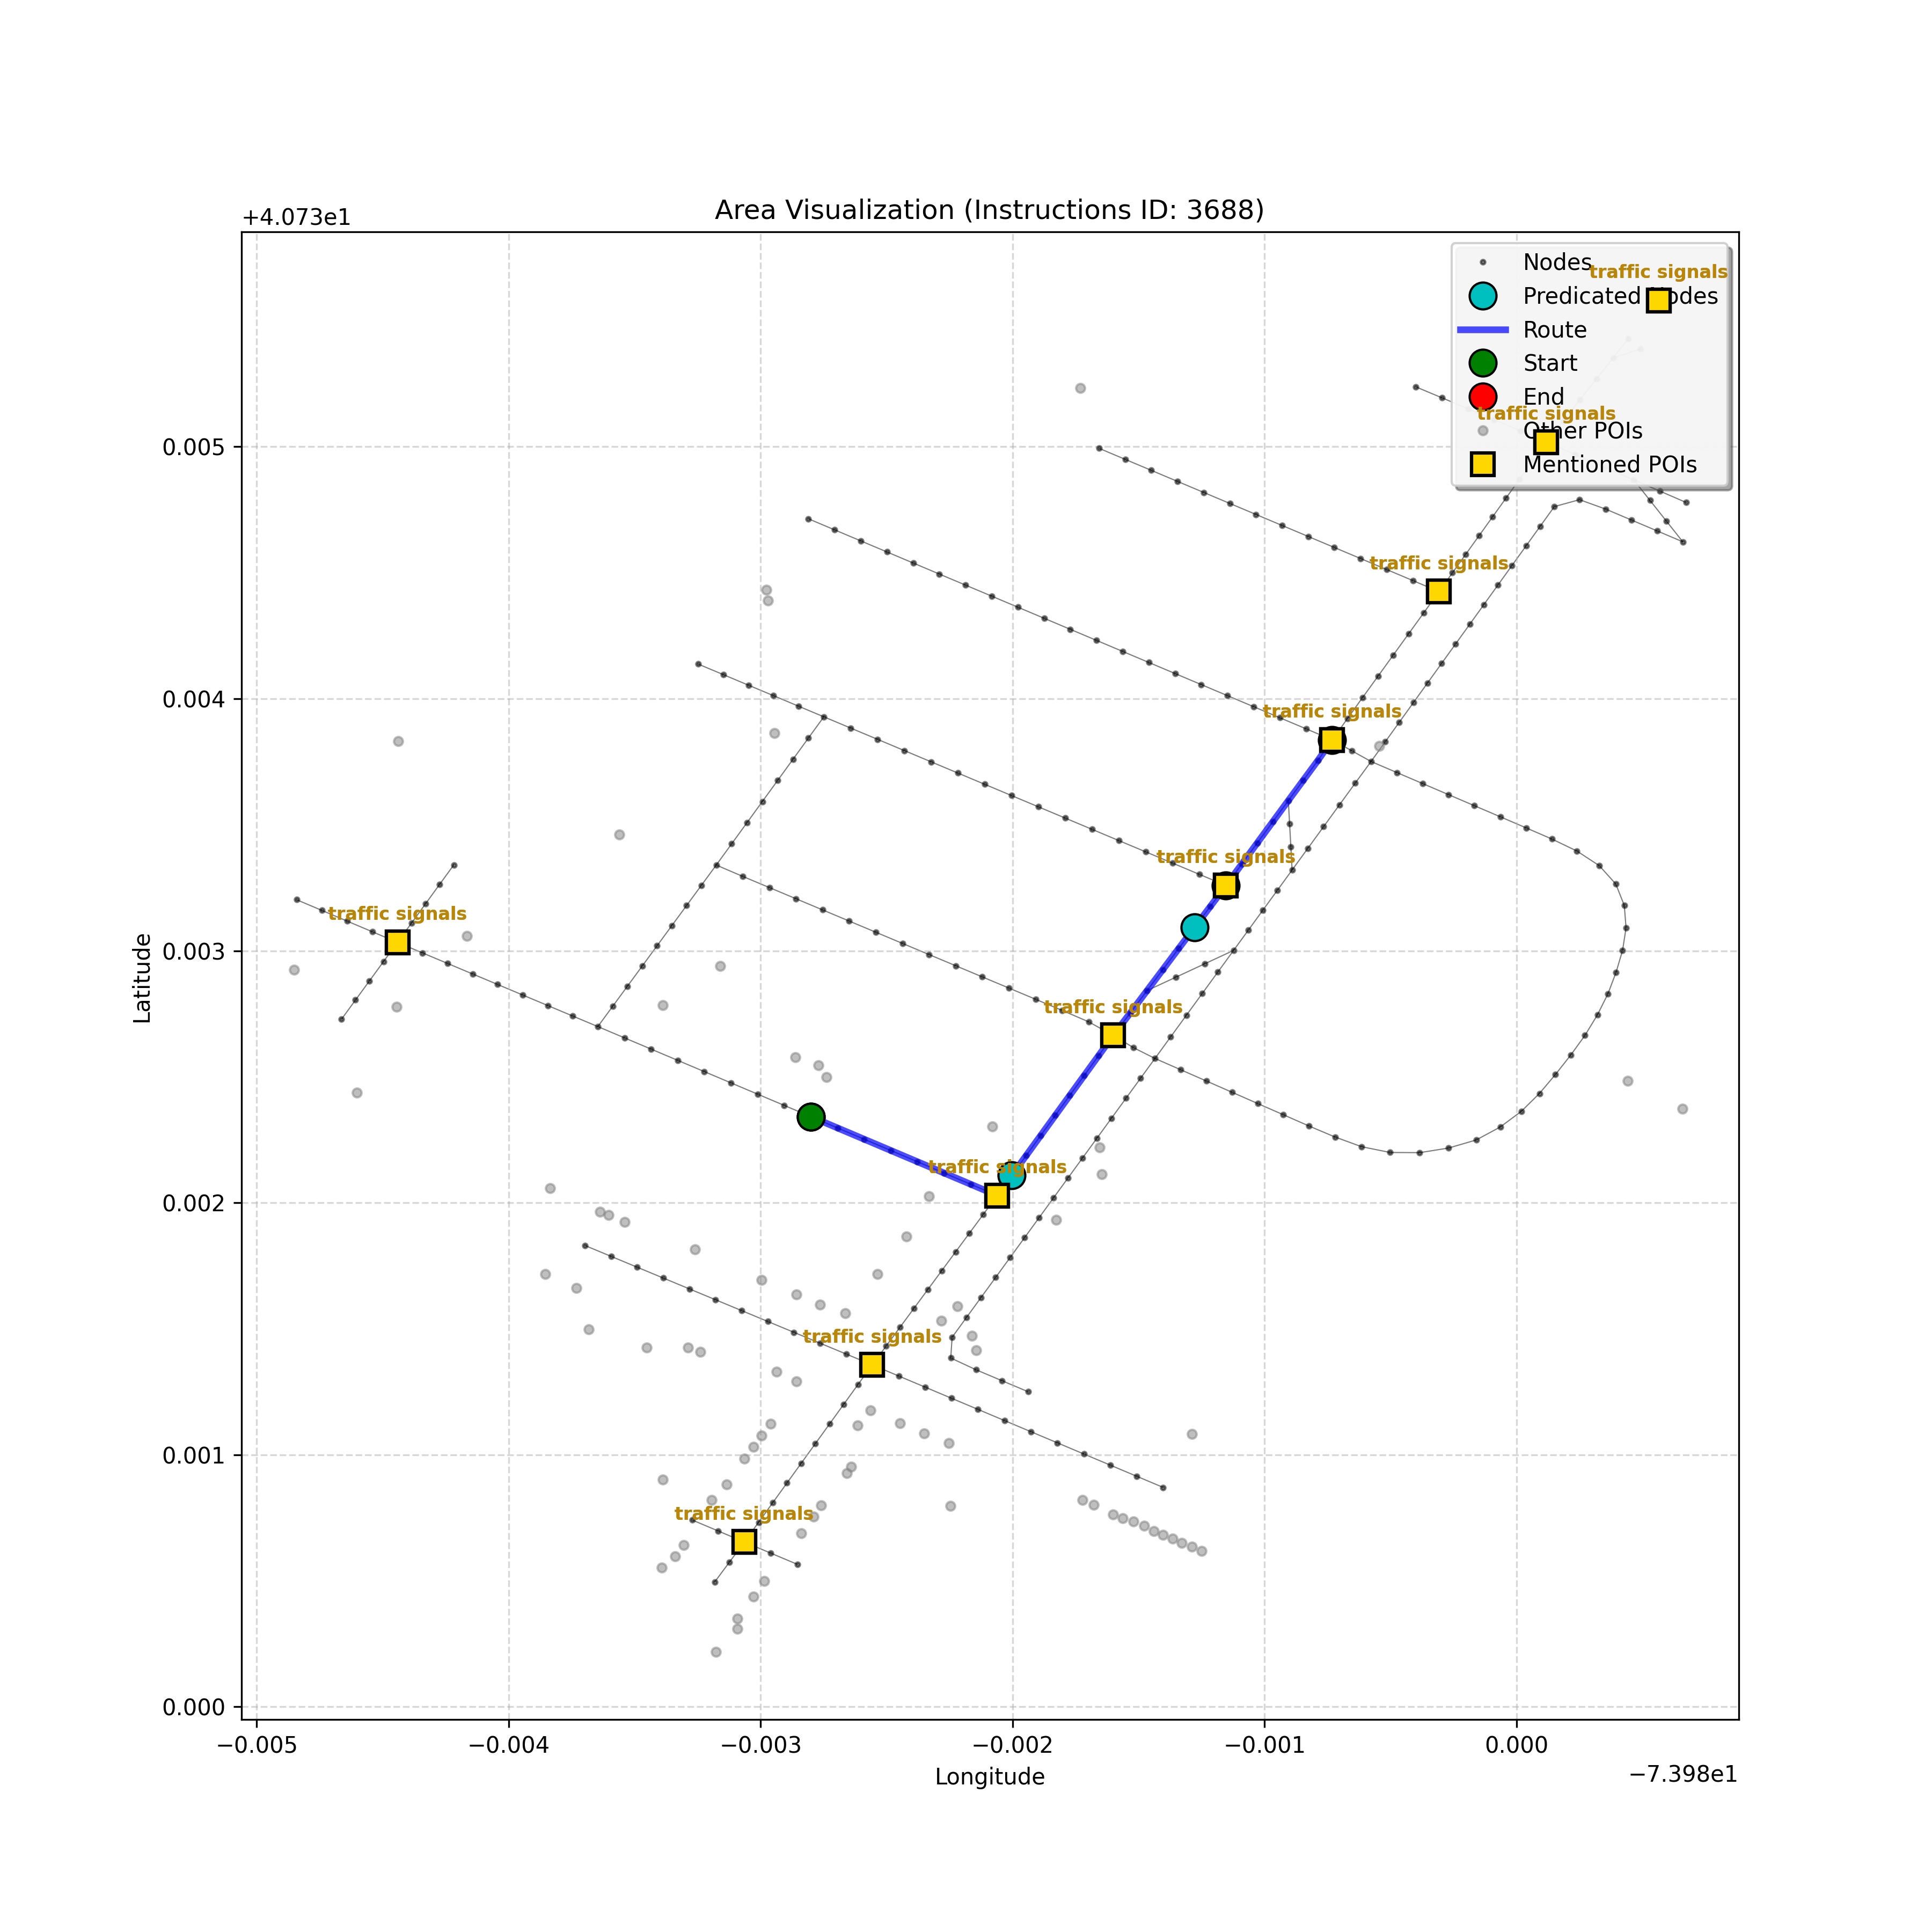Click the cyan predicated node on the route midpoint
This screenshot has width=1932, height=1932.
[x=1194, y=927]
